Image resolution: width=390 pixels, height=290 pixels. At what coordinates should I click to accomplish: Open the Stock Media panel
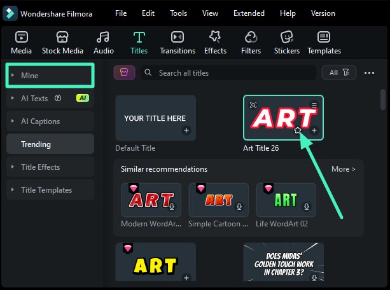click(x=62, y=43)
